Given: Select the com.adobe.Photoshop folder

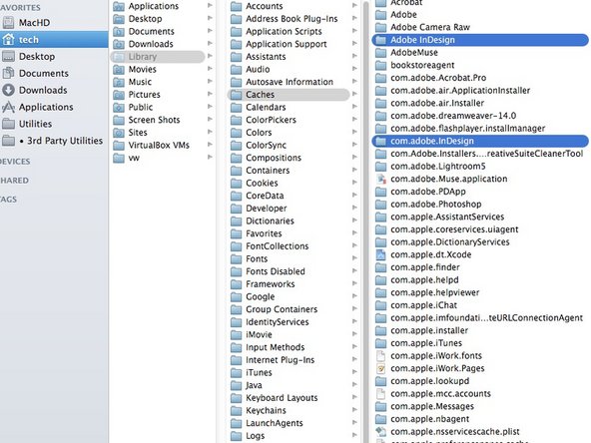Looking at the screenshot, I should [x=436, y=205].
